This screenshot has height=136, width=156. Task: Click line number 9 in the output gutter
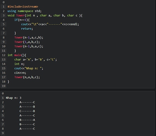pos(3,133)
